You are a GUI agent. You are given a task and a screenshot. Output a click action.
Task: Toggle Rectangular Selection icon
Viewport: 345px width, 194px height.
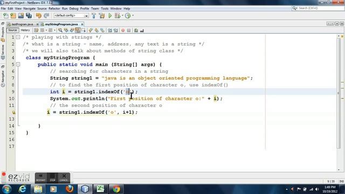[84, 30]
